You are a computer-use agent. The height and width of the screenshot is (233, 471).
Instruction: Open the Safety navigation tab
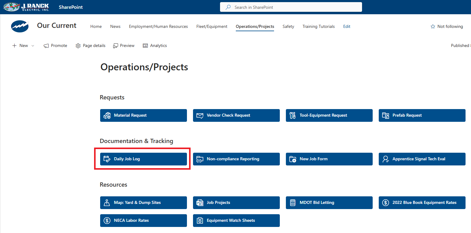point(288,27)
